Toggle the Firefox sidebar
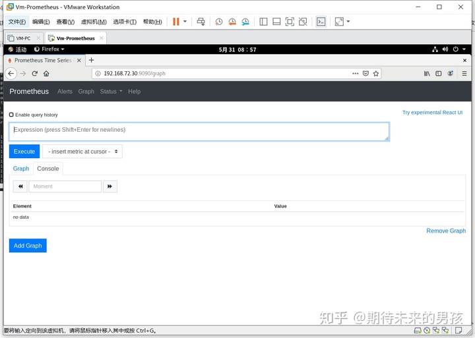 (438, 74)
